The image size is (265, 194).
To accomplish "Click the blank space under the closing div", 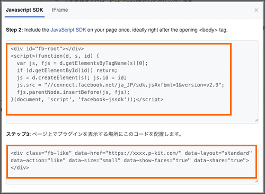I will (131, 174).
